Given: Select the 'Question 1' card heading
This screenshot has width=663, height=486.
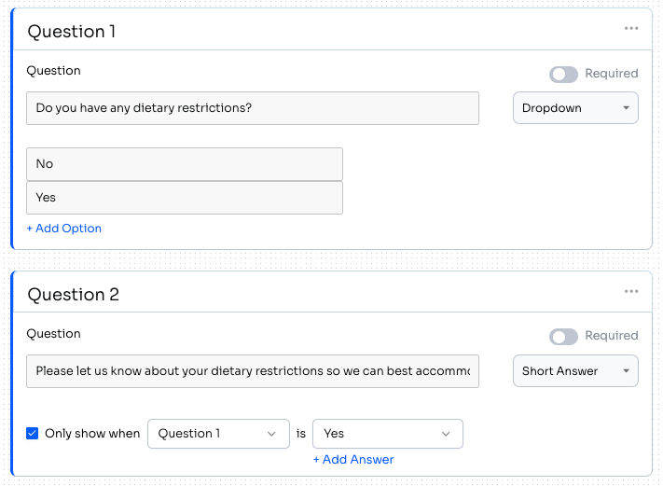Looking at the screenshot, I should pyautogui.click(x=71, y=32).
